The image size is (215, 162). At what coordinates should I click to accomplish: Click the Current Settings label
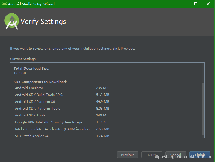tap(23, 59)
